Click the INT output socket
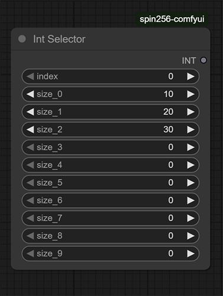The width and height of the screenshot is (223, 296). tap(203, 60)
